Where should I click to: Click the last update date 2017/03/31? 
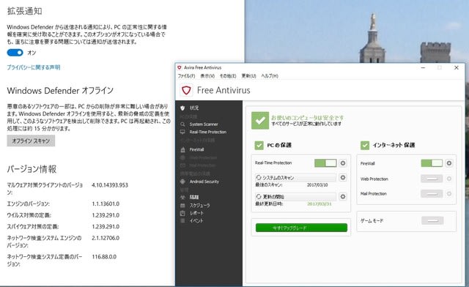click(x=320, y=204)
